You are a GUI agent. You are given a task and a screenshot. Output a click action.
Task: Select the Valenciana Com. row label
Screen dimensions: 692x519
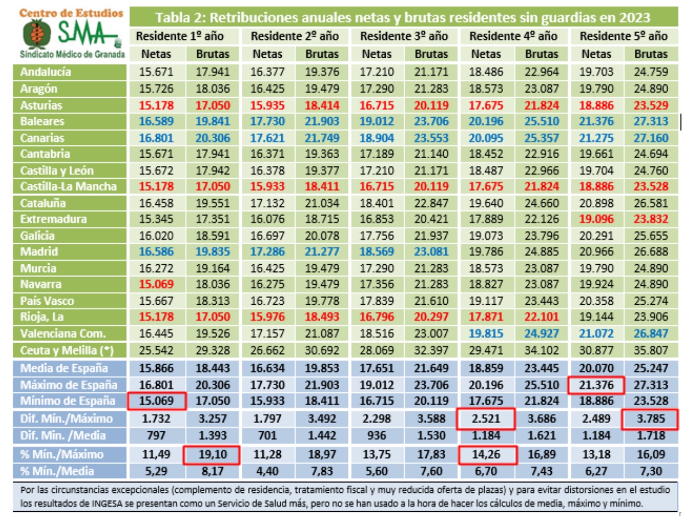63,334
